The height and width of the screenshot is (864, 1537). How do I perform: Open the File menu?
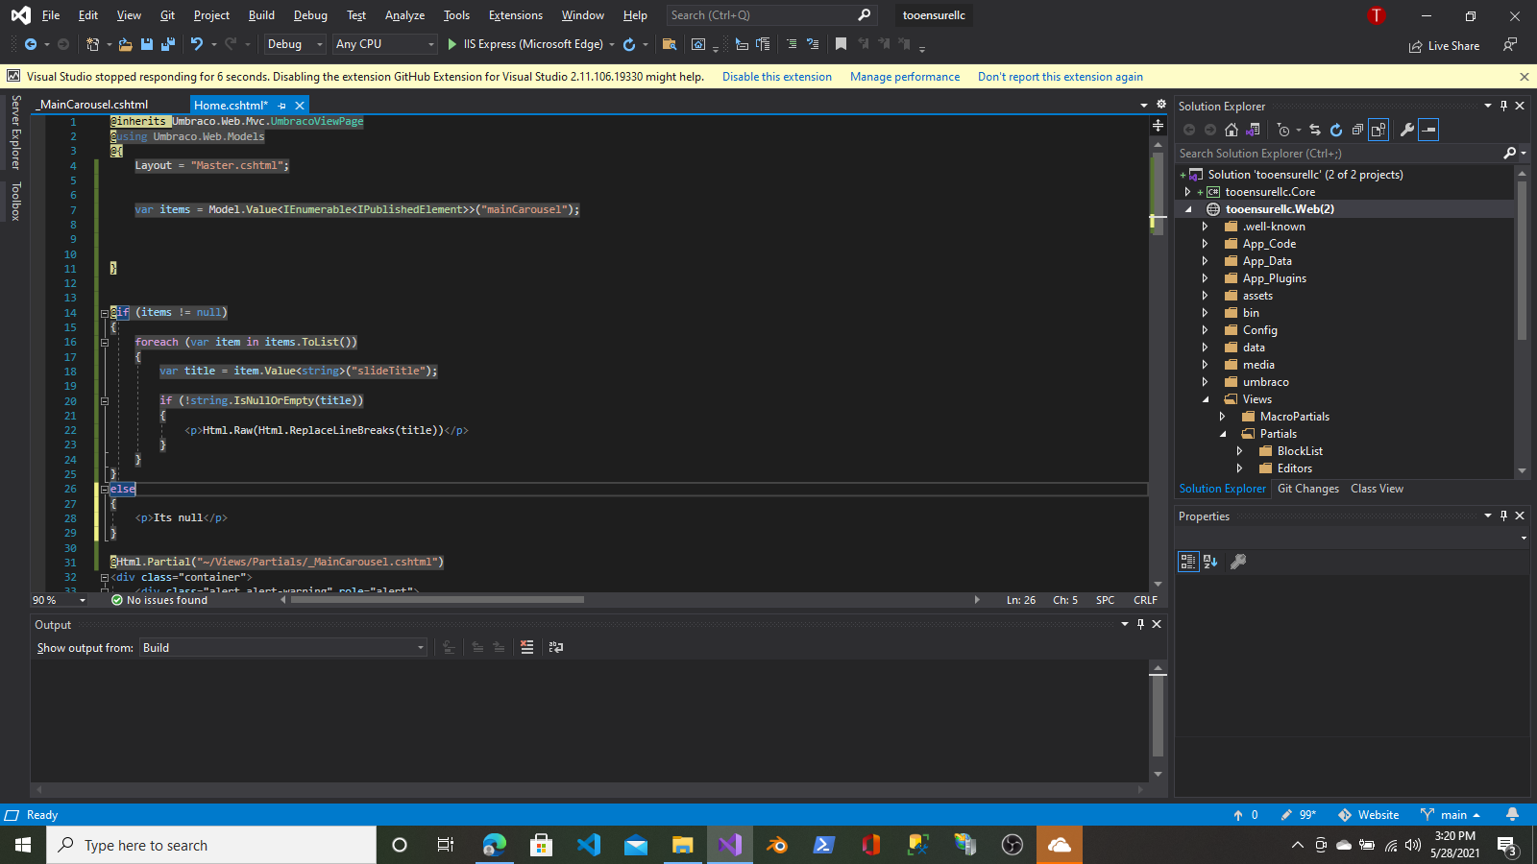tap(51, 15)
